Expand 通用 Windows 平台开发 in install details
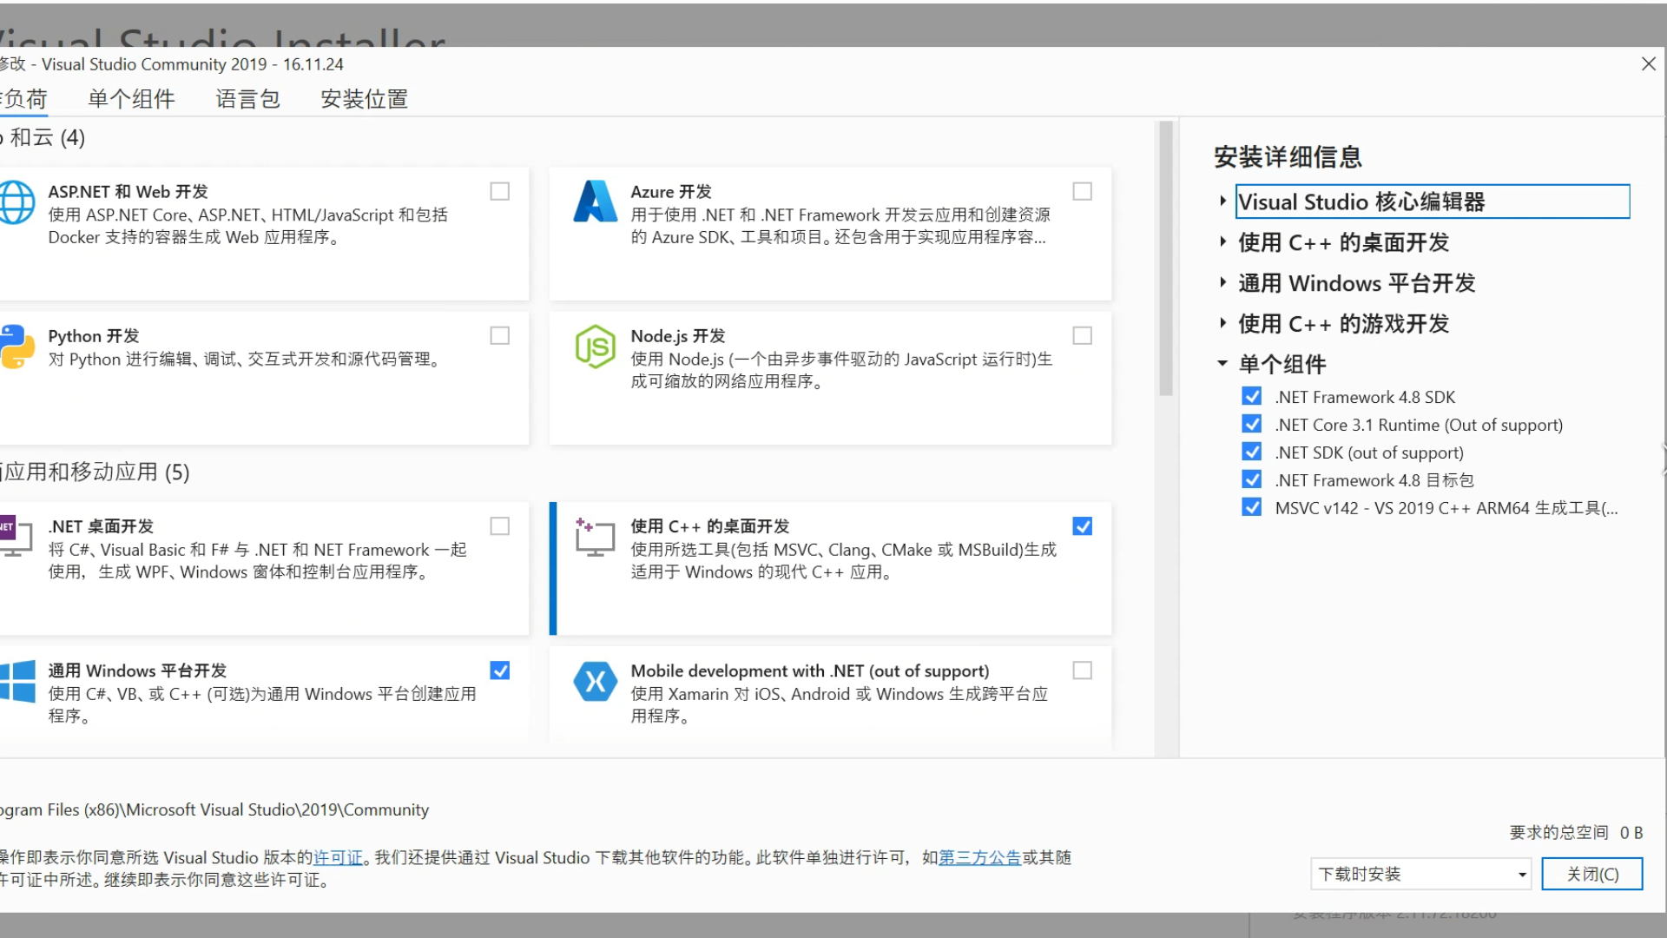The height and width of the screenshot is (938, 1667). click(x=1223, y=283)
